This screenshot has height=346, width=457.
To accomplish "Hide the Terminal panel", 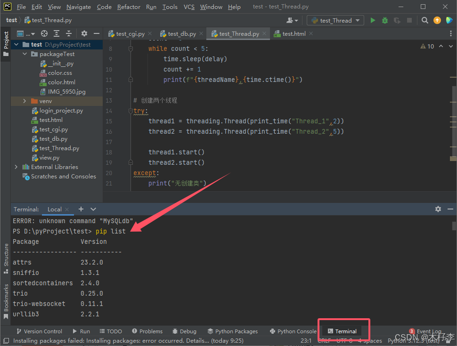I will (450, 209).
